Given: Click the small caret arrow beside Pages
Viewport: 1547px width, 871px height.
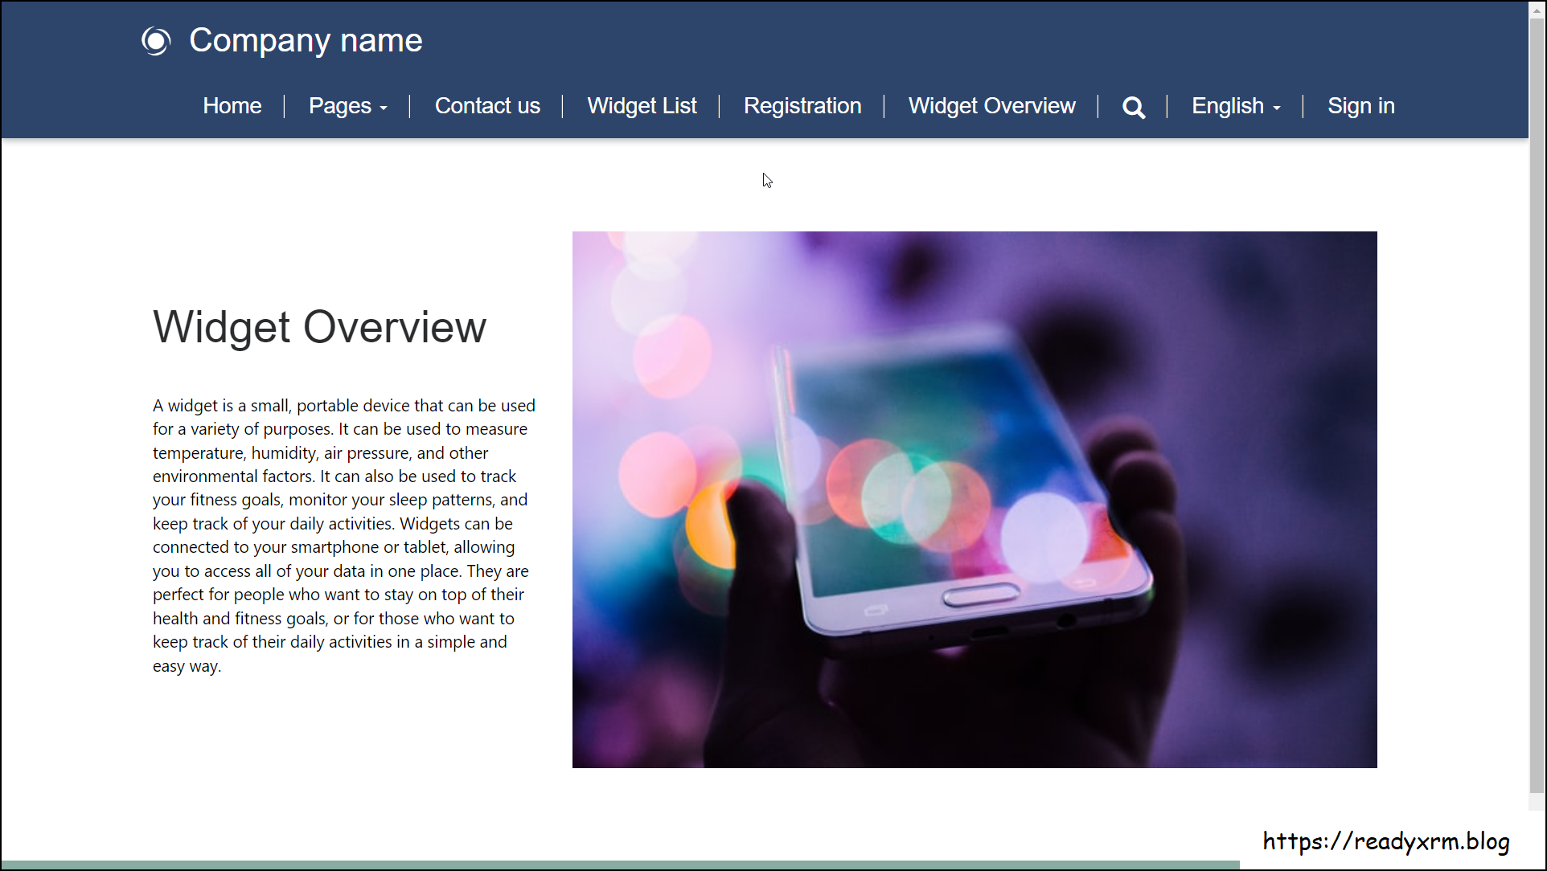Looking at the screenshot, I should (384, 108).
